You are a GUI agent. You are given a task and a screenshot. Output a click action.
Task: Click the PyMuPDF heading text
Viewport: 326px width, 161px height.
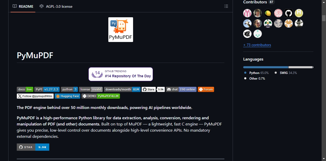click(x=35, y=55)
